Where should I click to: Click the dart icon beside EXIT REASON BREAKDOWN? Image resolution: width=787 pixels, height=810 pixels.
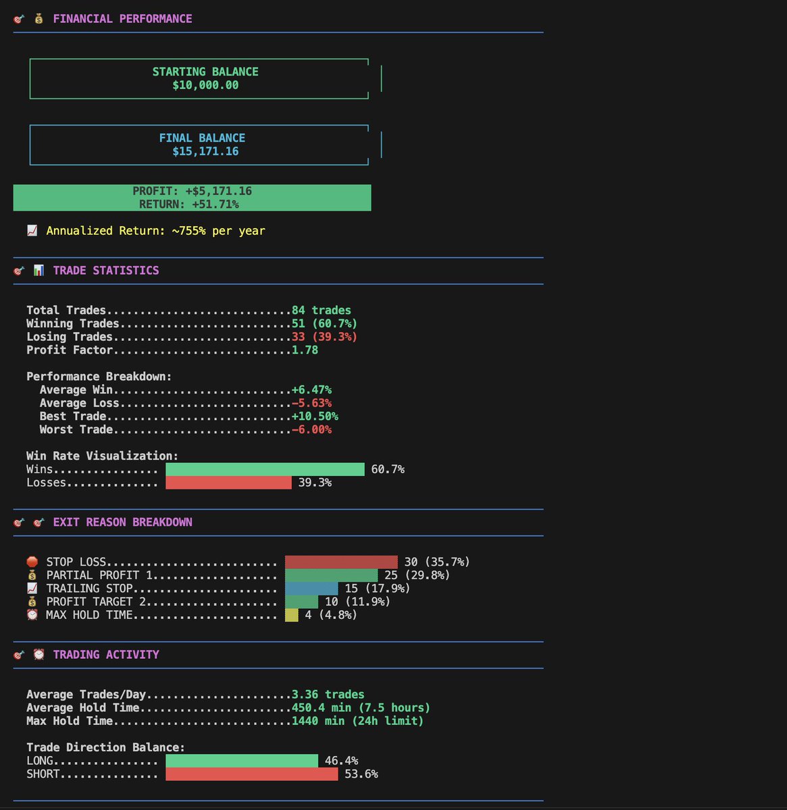(19, 522)
